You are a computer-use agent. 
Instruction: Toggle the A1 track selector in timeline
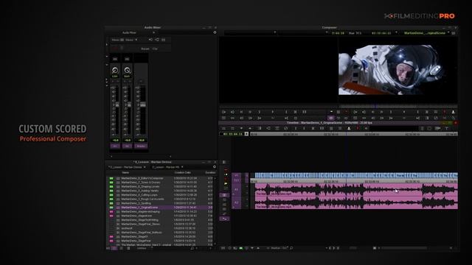(237, 190)
